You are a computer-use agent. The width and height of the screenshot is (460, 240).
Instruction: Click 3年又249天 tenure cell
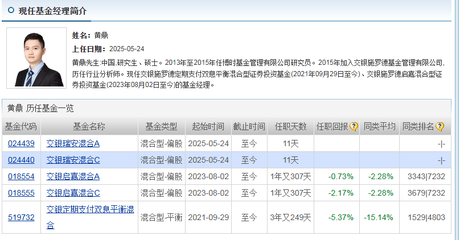tap(290, 217)
